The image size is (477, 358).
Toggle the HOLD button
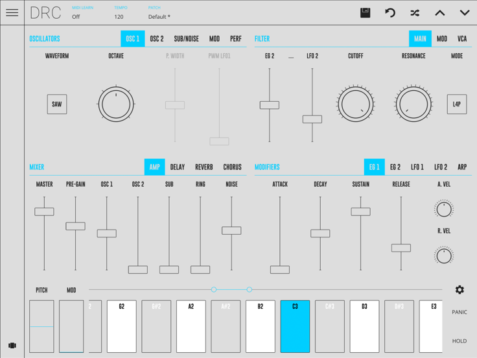click(459, 341)
